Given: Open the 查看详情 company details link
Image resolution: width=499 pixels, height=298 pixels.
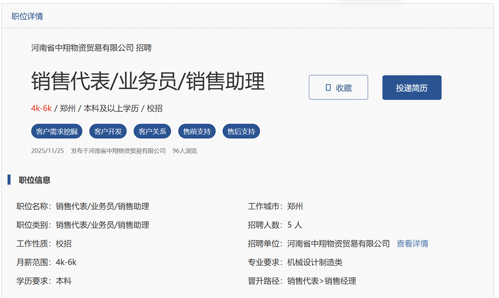Looking at the screenshot, I should click(412, 244).
